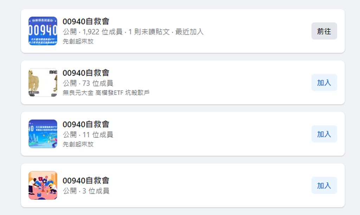The width and height of the screenshot is (360, 215).
Task: Click the cartoon people thumbnail of the 3-member group
Action: point(43,185)
